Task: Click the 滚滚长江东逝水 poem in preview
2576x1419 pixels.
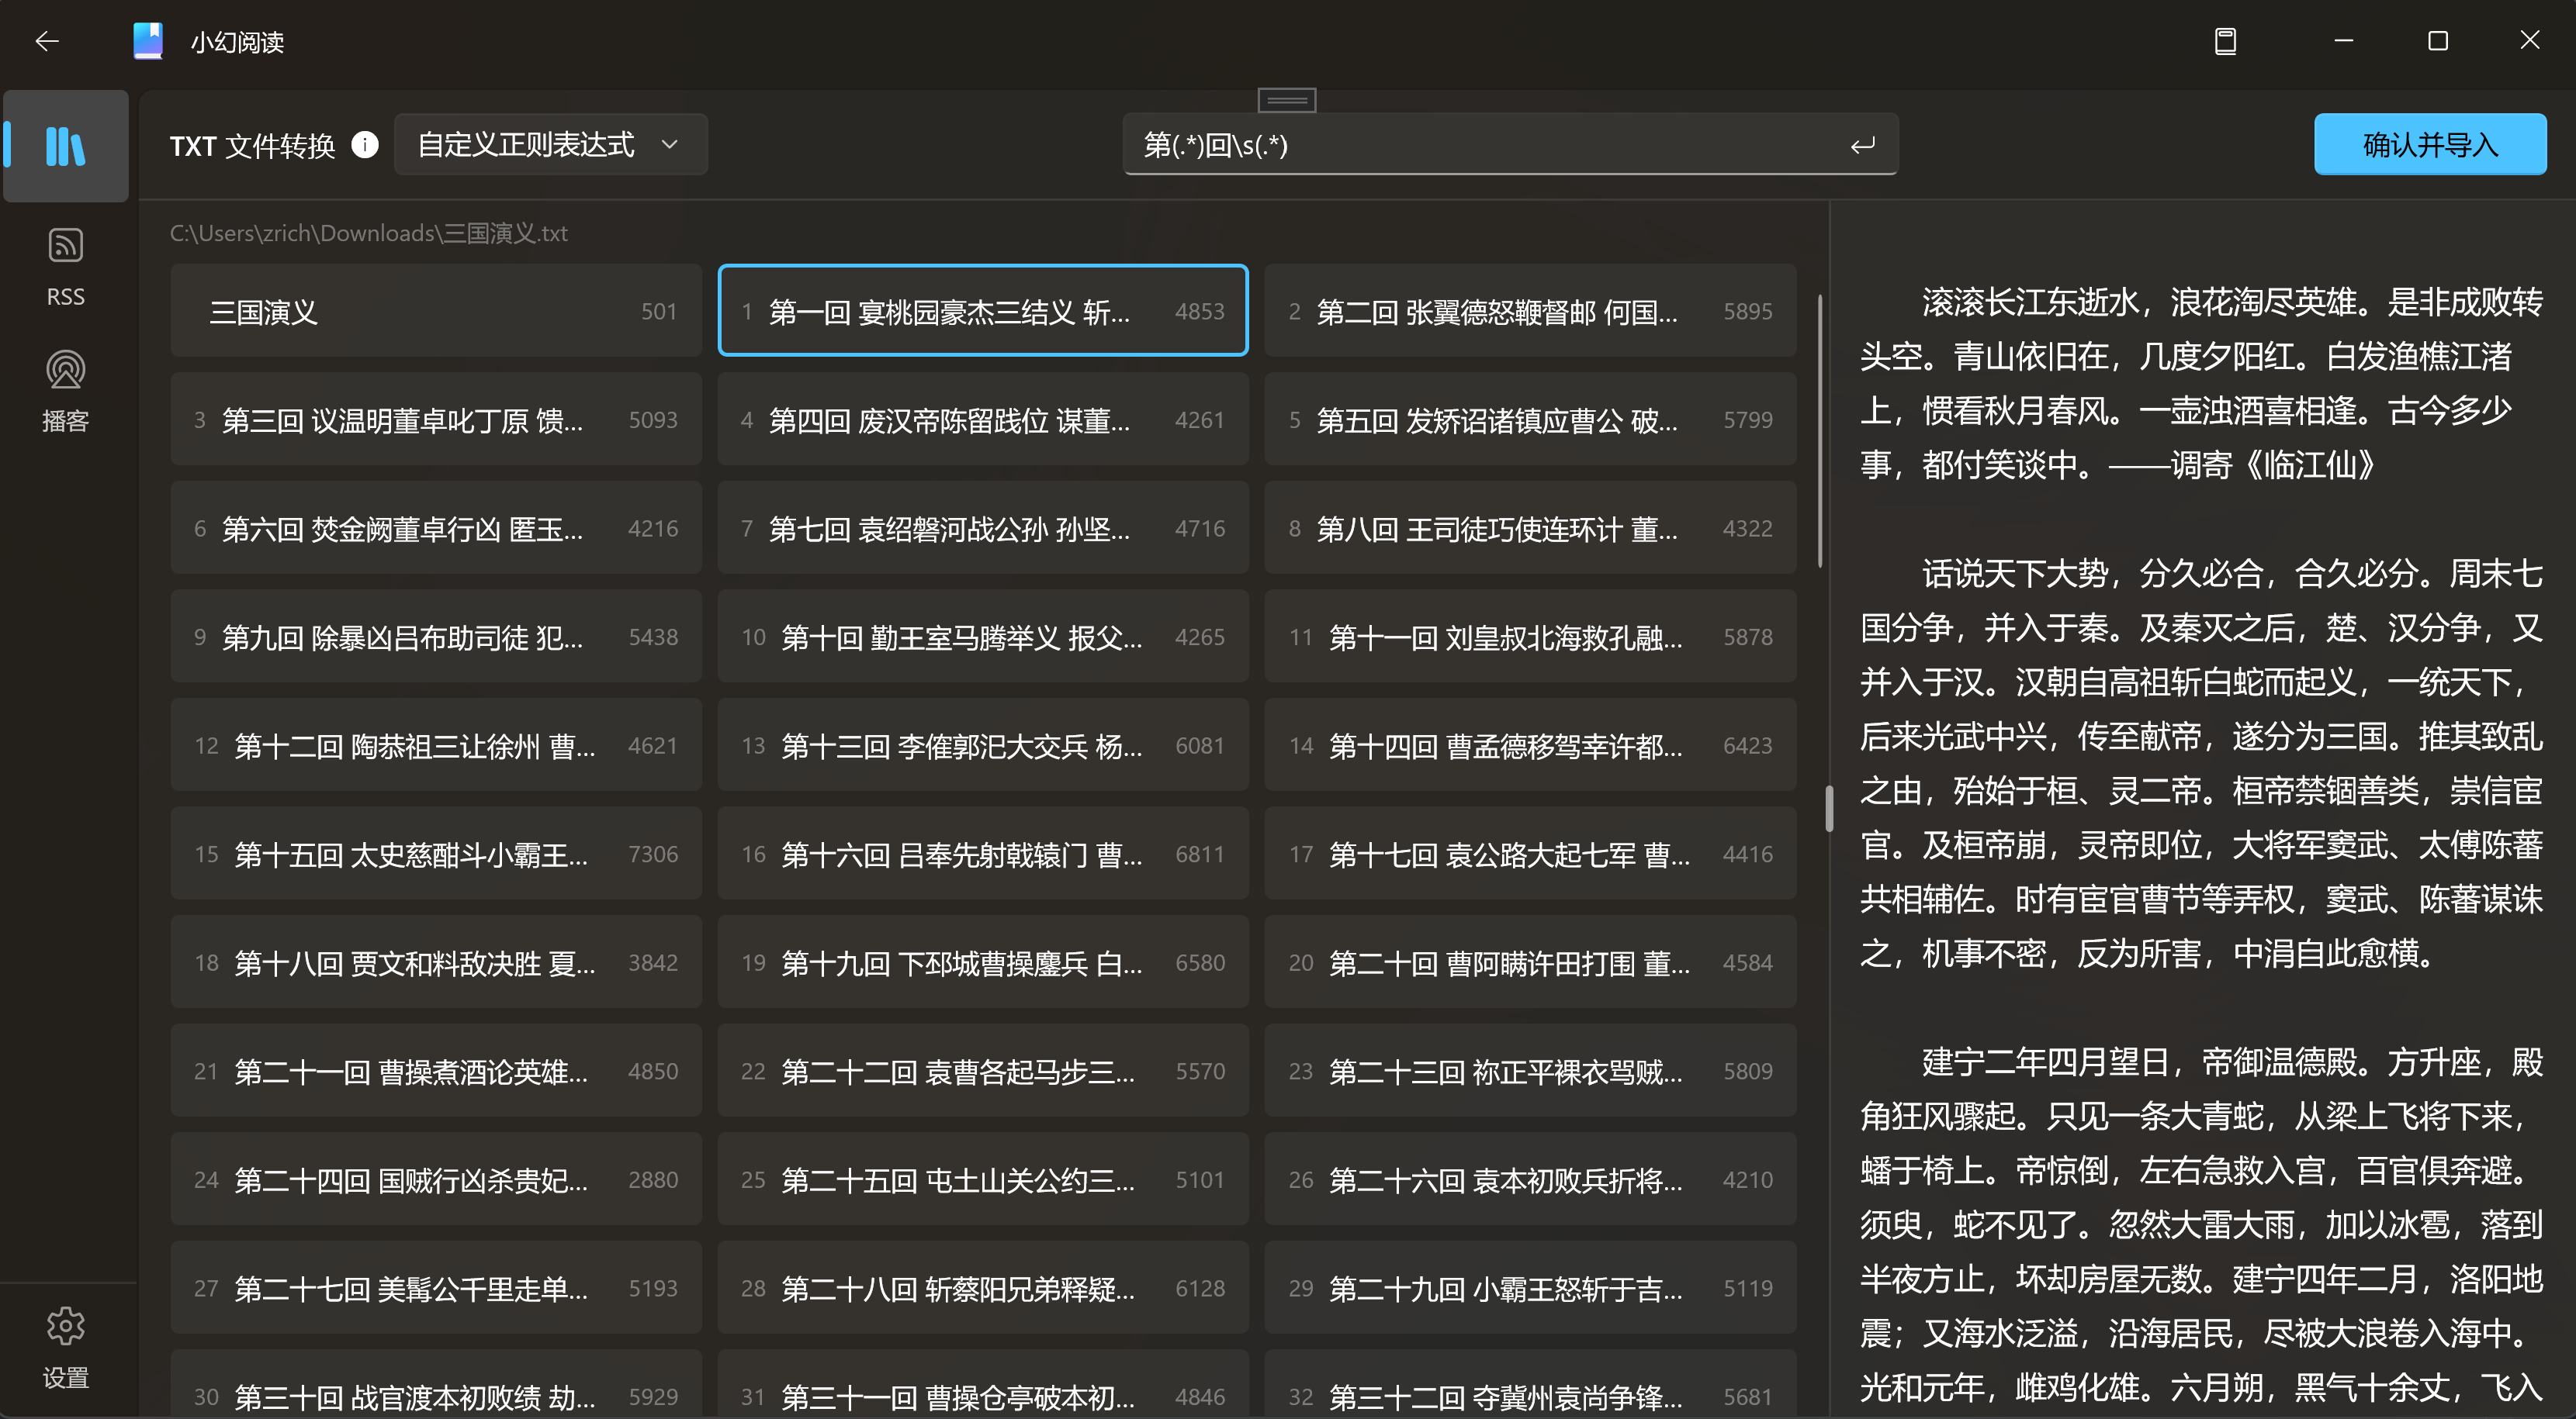Action: 2201,383
